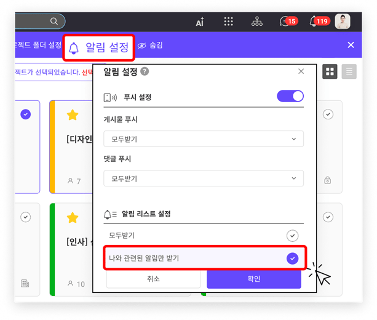Open the apps grid menu icon

(228, 22)
